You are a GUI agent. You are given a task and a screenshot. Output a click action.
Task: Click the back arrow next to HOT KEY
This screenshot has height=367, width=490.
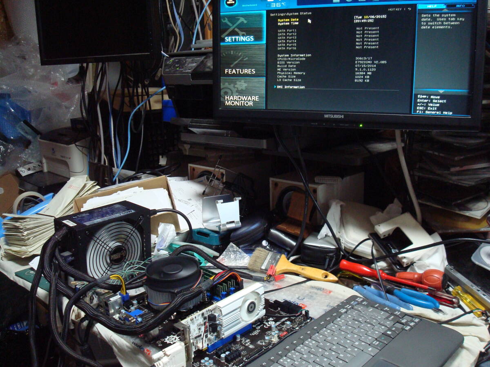(x=410, y=9)
